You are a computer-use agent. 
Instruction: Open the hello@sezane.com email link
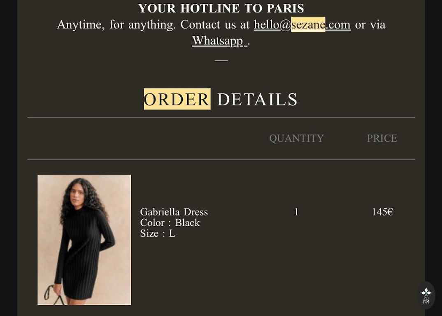302,25
